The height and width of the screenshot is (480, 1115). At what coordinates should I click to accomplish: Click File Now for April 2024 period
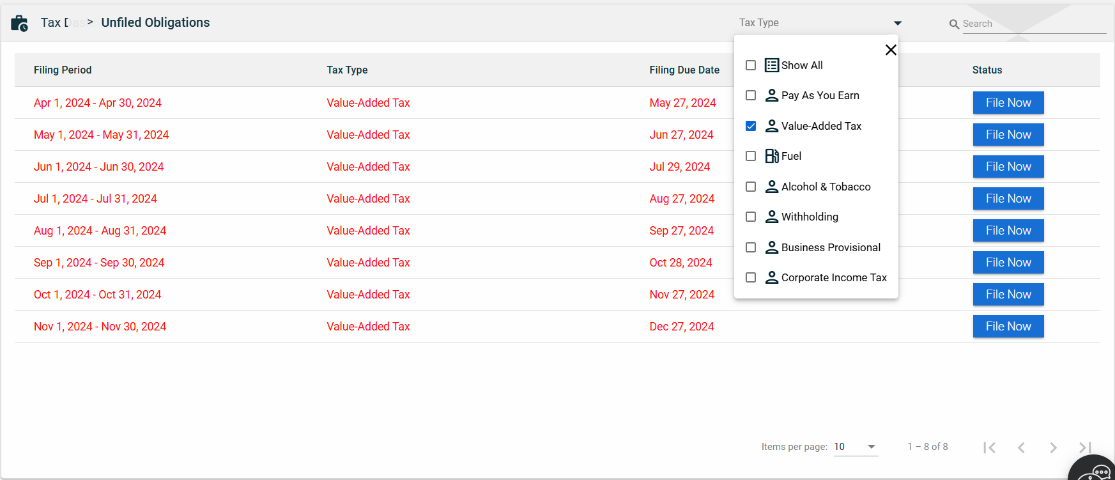click(x=1008, y=103)
